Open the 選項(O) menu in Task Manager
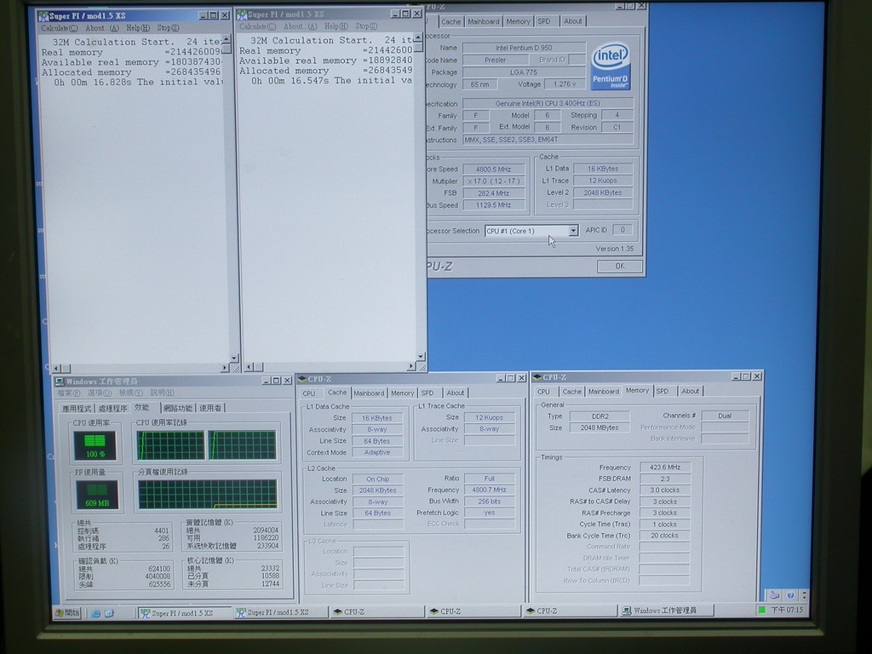Screen dimensions: 872x654 click(99, 393)
